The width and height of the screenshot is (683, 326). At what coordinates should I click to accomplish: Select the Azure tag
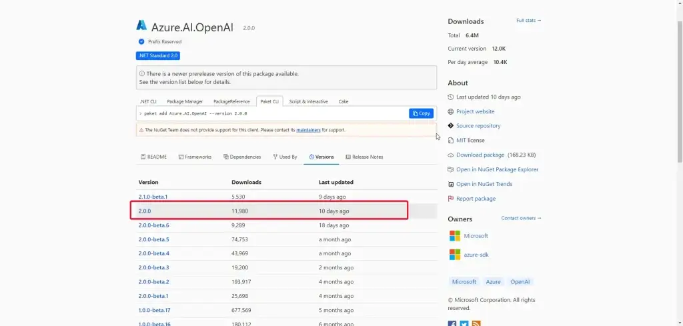point(493,281)
